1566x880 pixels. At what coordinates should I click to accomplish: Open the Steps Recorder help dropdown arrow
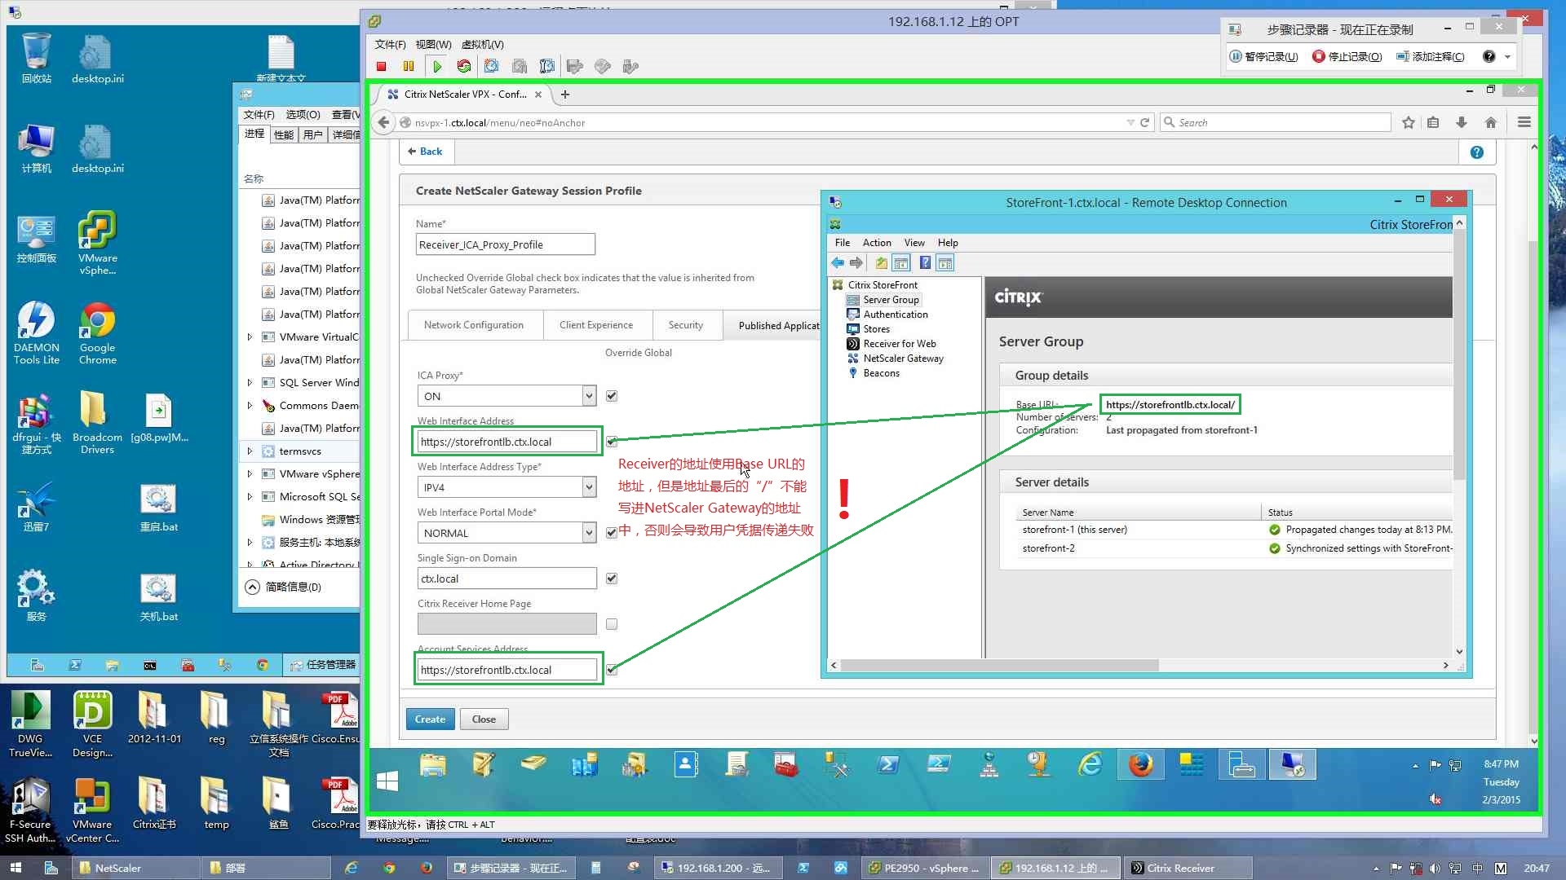point(1507,56)
